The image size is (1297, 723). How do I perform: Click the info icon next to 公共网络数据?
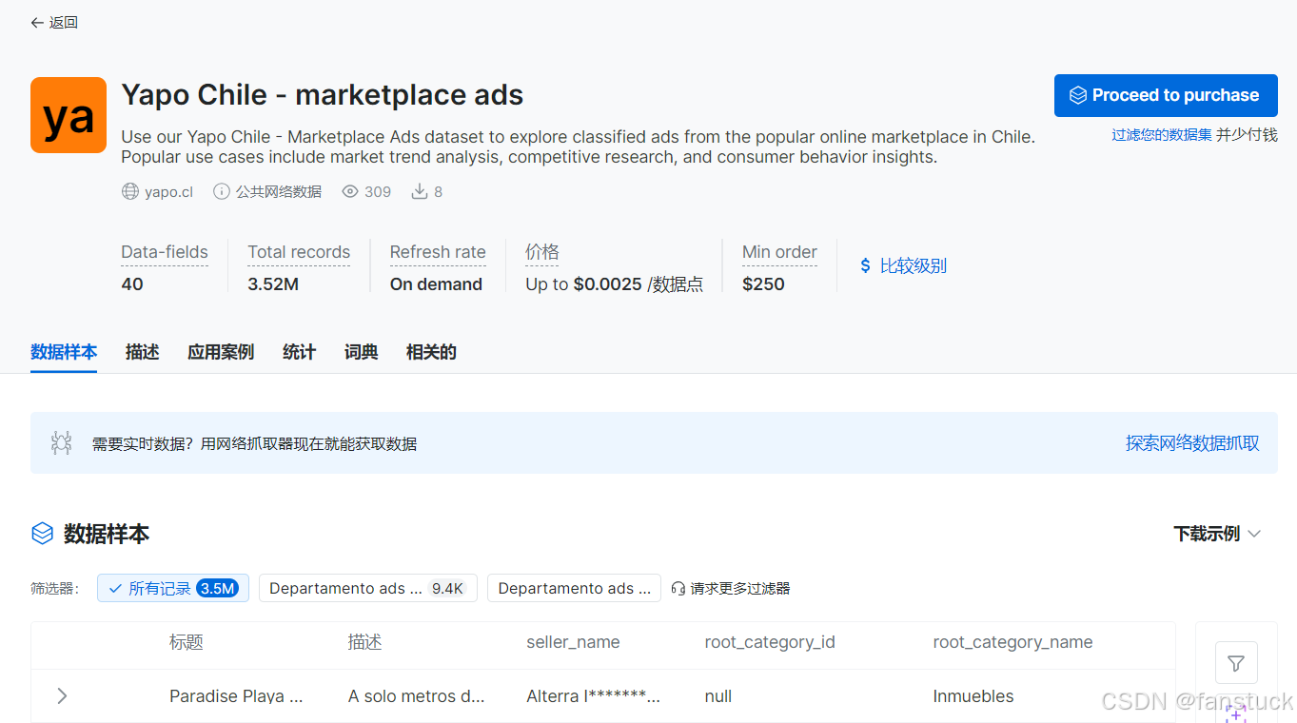pyautogui.click(x=222, y=191)
